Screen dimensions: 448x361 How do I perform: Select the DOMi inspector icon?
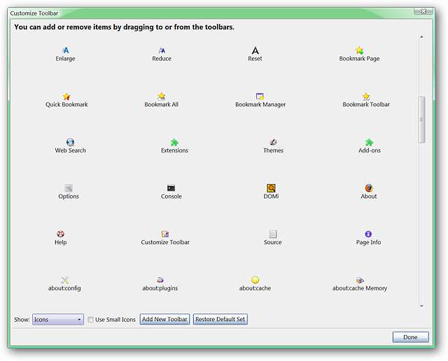271,188
